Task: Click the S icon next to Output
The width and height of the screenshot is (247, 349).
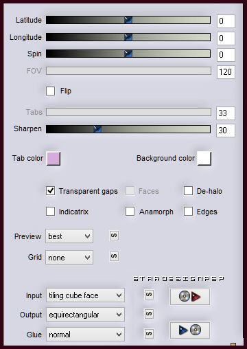Action: 149,314
